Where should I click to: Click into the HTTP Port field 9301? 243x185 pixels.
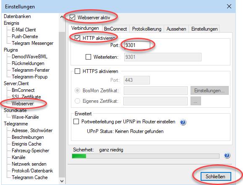(137, 45)
